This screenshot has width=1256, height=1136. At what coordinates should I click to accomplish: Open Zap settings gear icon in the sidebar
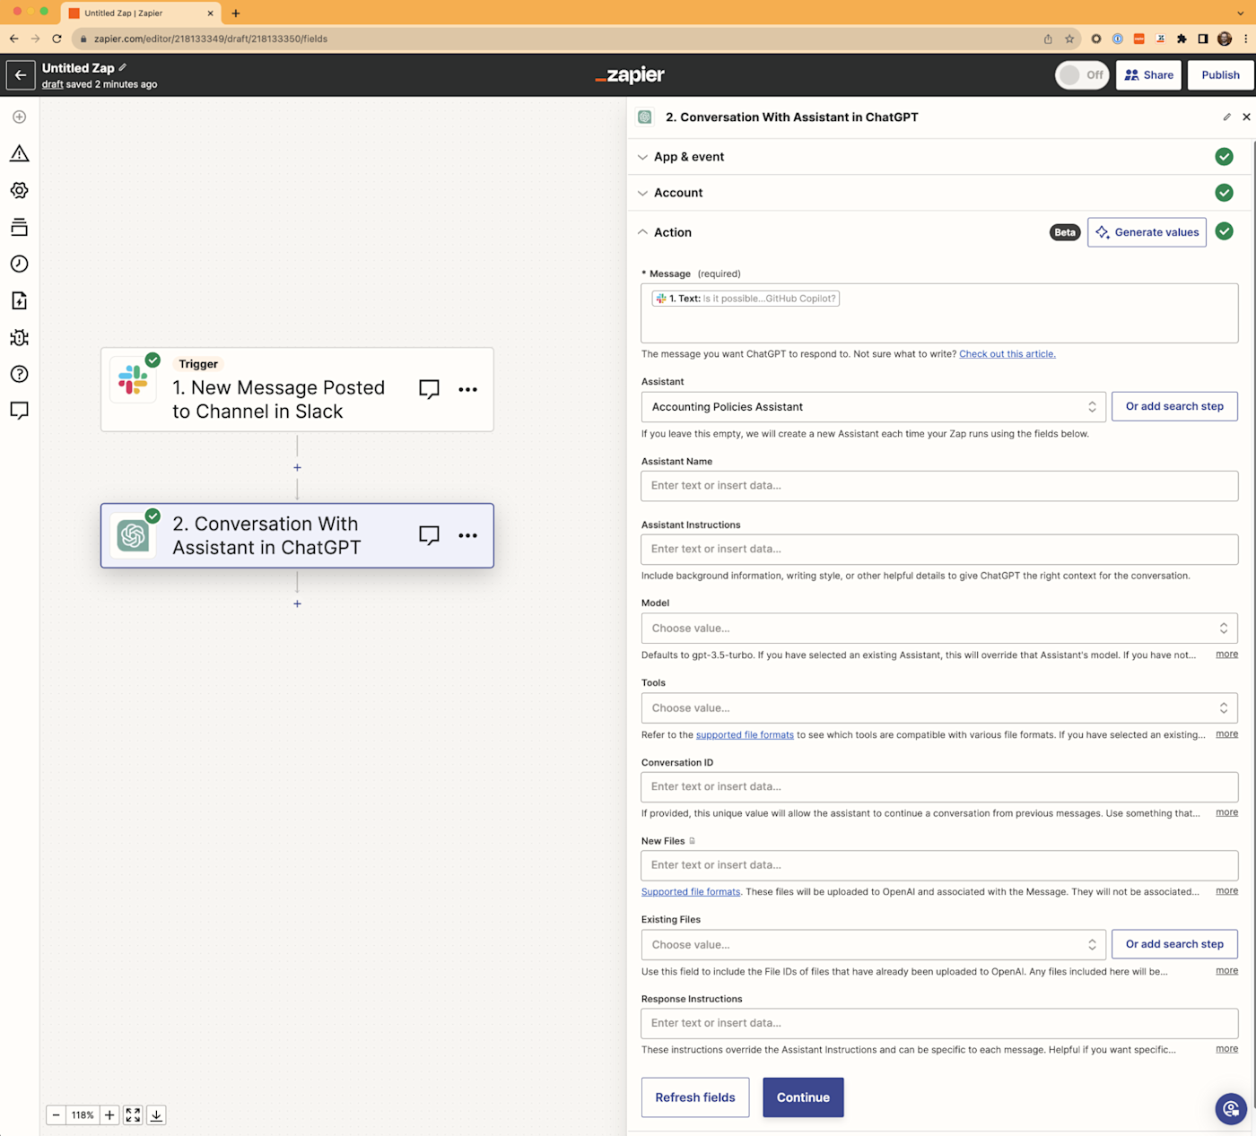click(x=19, y=190)
